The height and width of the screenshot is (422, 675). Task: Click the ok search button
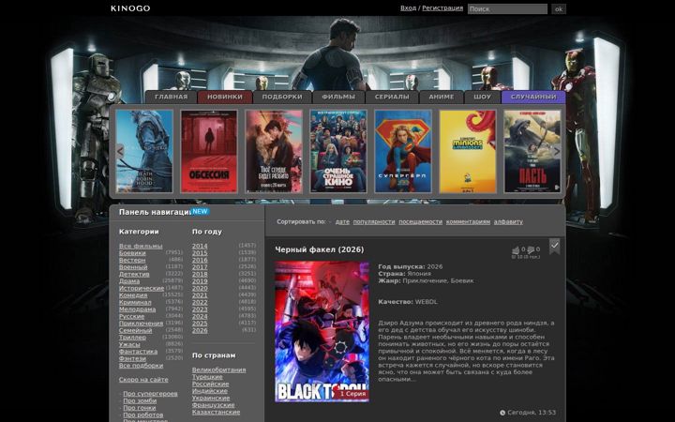coord(559,9)
